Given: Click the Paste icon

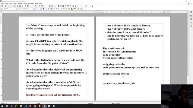Looking at the screenshot, I should coord(36,6).
